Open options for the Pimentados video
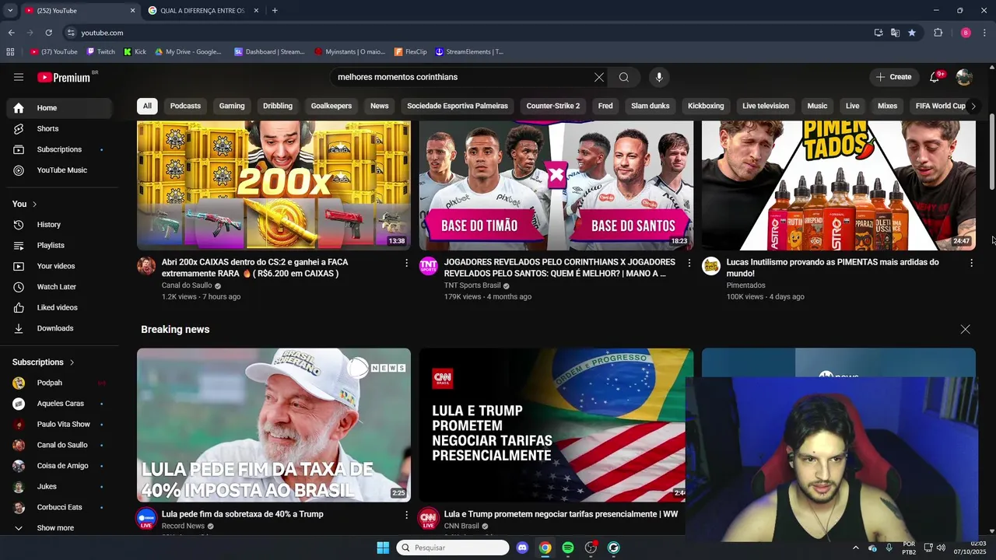The height and width of the screenshot is (560, 996). pyautogui.click(x=971, y=263)
